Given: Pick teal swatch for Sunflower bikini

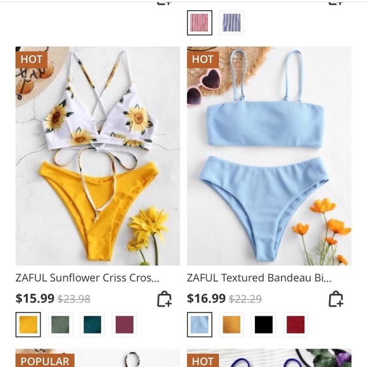Looking at the screenshot, I should (x=92, y=325).
